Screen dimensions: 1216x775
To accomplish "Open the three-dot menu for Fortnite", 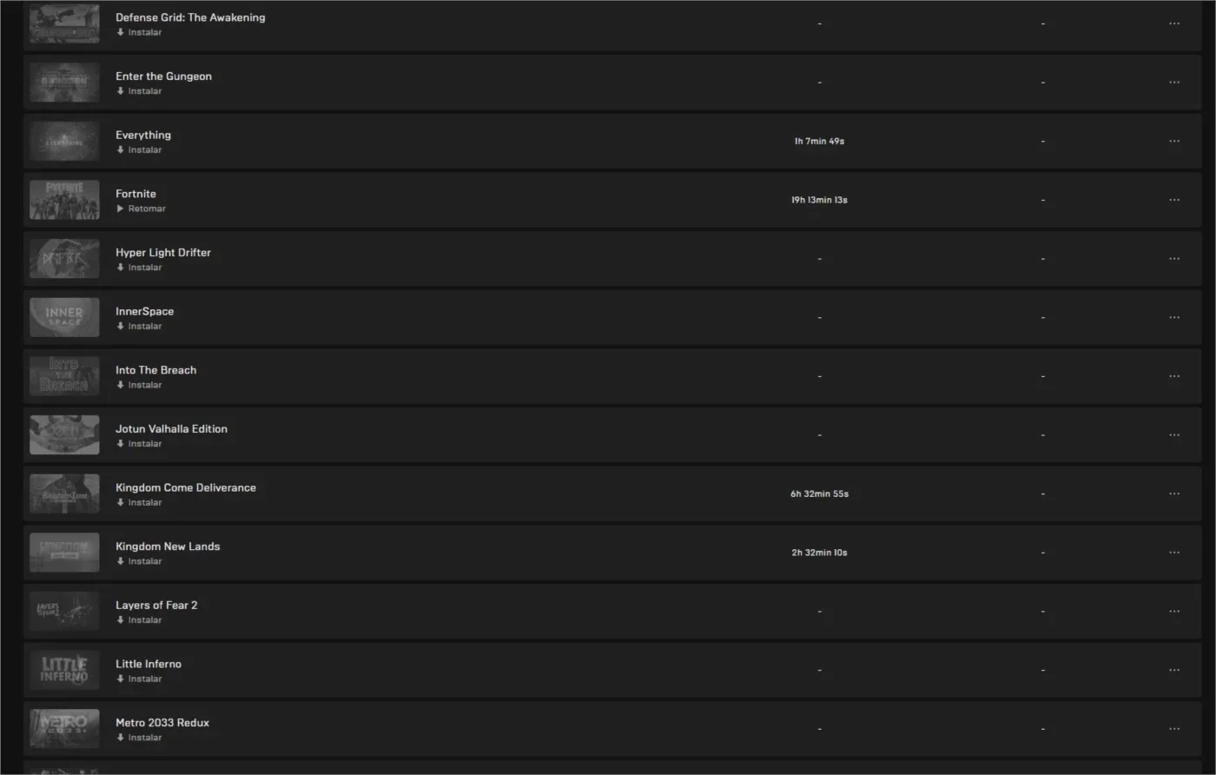I will click(x=1174, y=200).
